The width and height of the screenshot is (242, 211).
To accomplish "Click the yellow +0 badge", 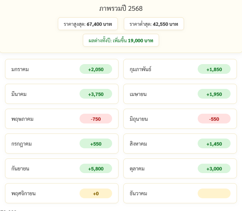I will click(x=96, y=194).
